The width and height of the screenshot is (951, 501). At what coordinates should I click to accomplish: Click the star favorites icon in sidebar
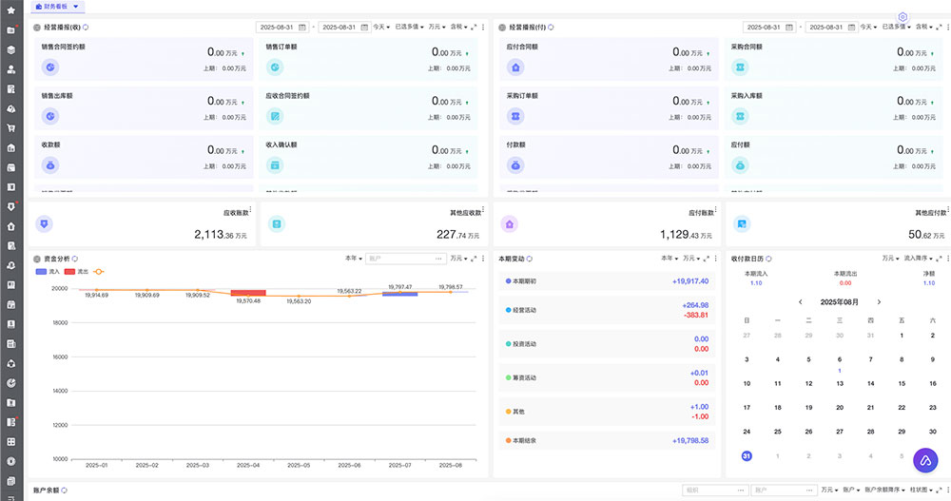(11, 9)
